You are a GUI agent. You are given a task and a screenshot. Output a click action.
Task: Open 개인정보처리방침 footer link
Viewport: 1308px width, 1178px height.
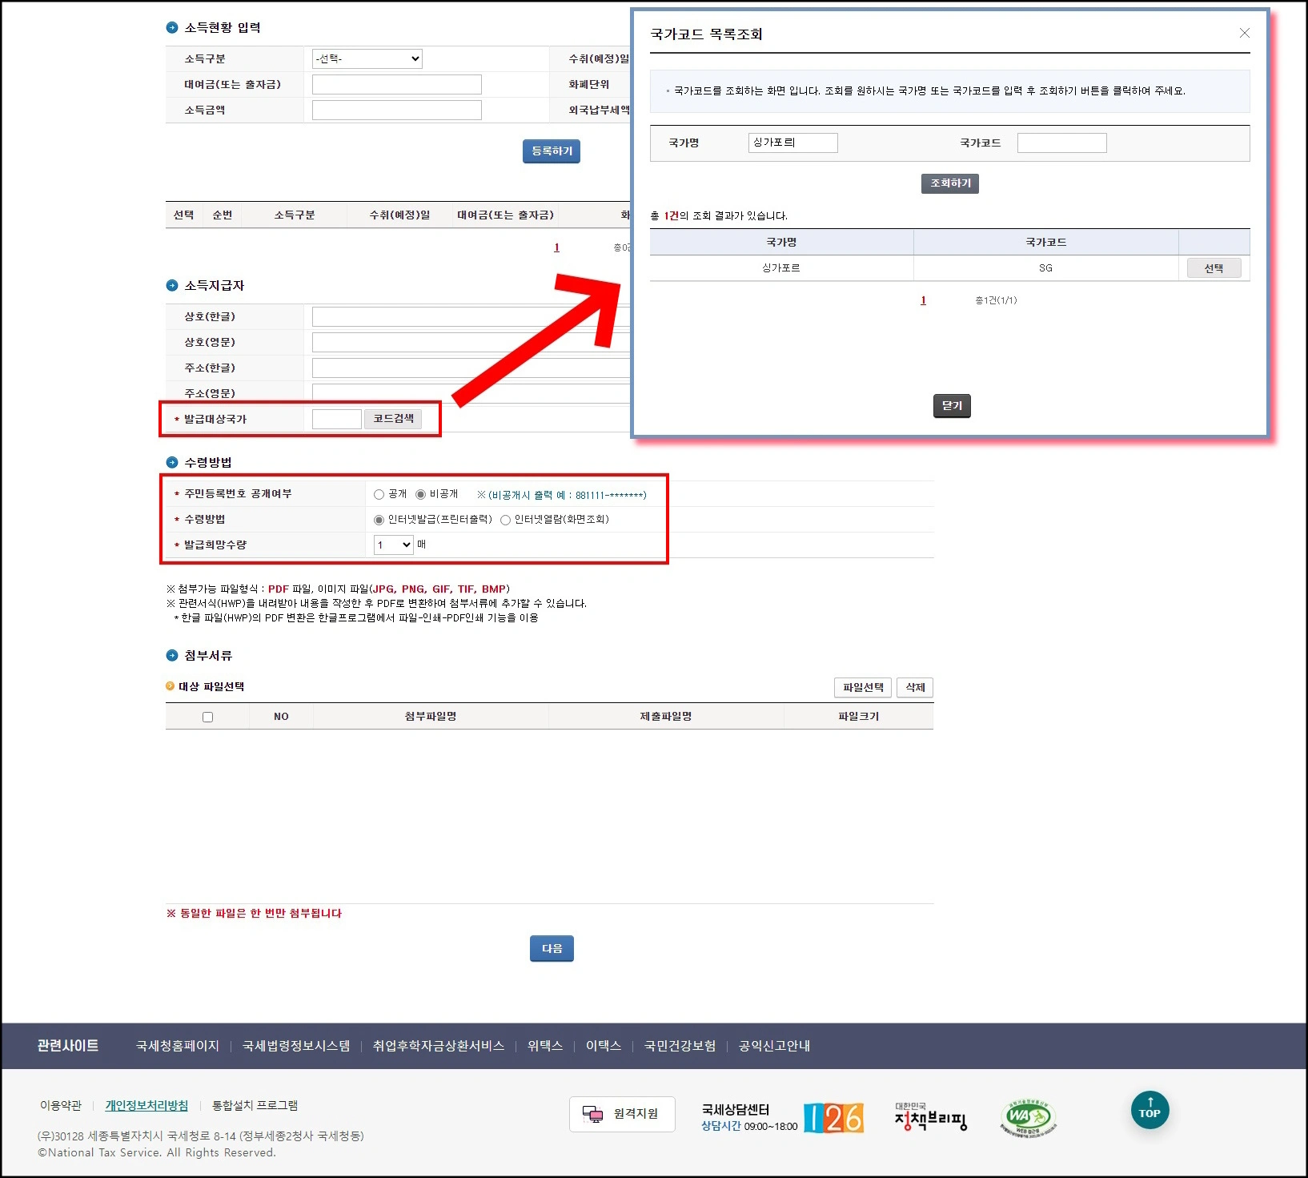146,1105
